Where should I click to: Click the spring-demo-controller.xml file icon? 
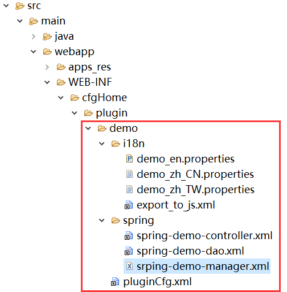[129, 236]
